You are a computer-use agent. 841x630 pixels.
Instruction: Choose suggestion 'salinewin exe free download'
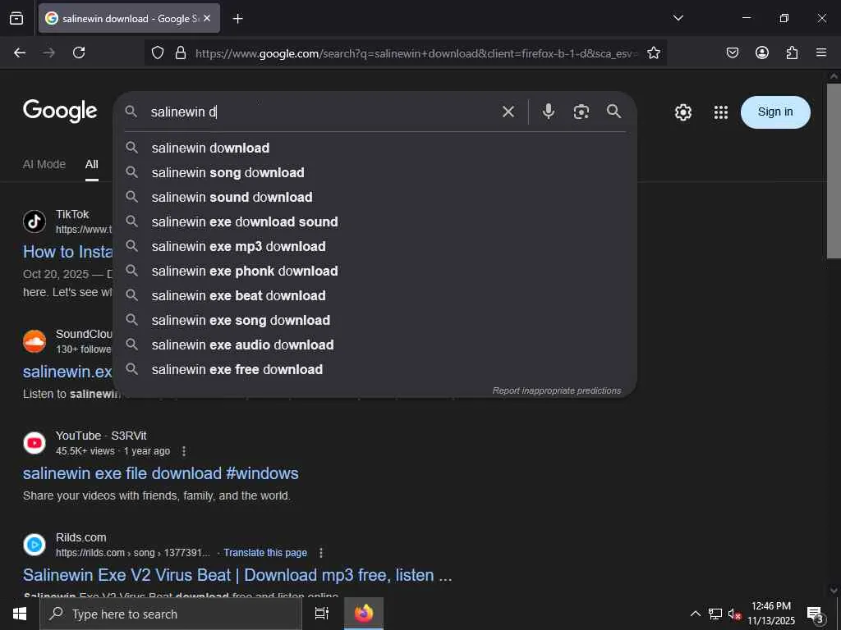[x=375, y=370]
